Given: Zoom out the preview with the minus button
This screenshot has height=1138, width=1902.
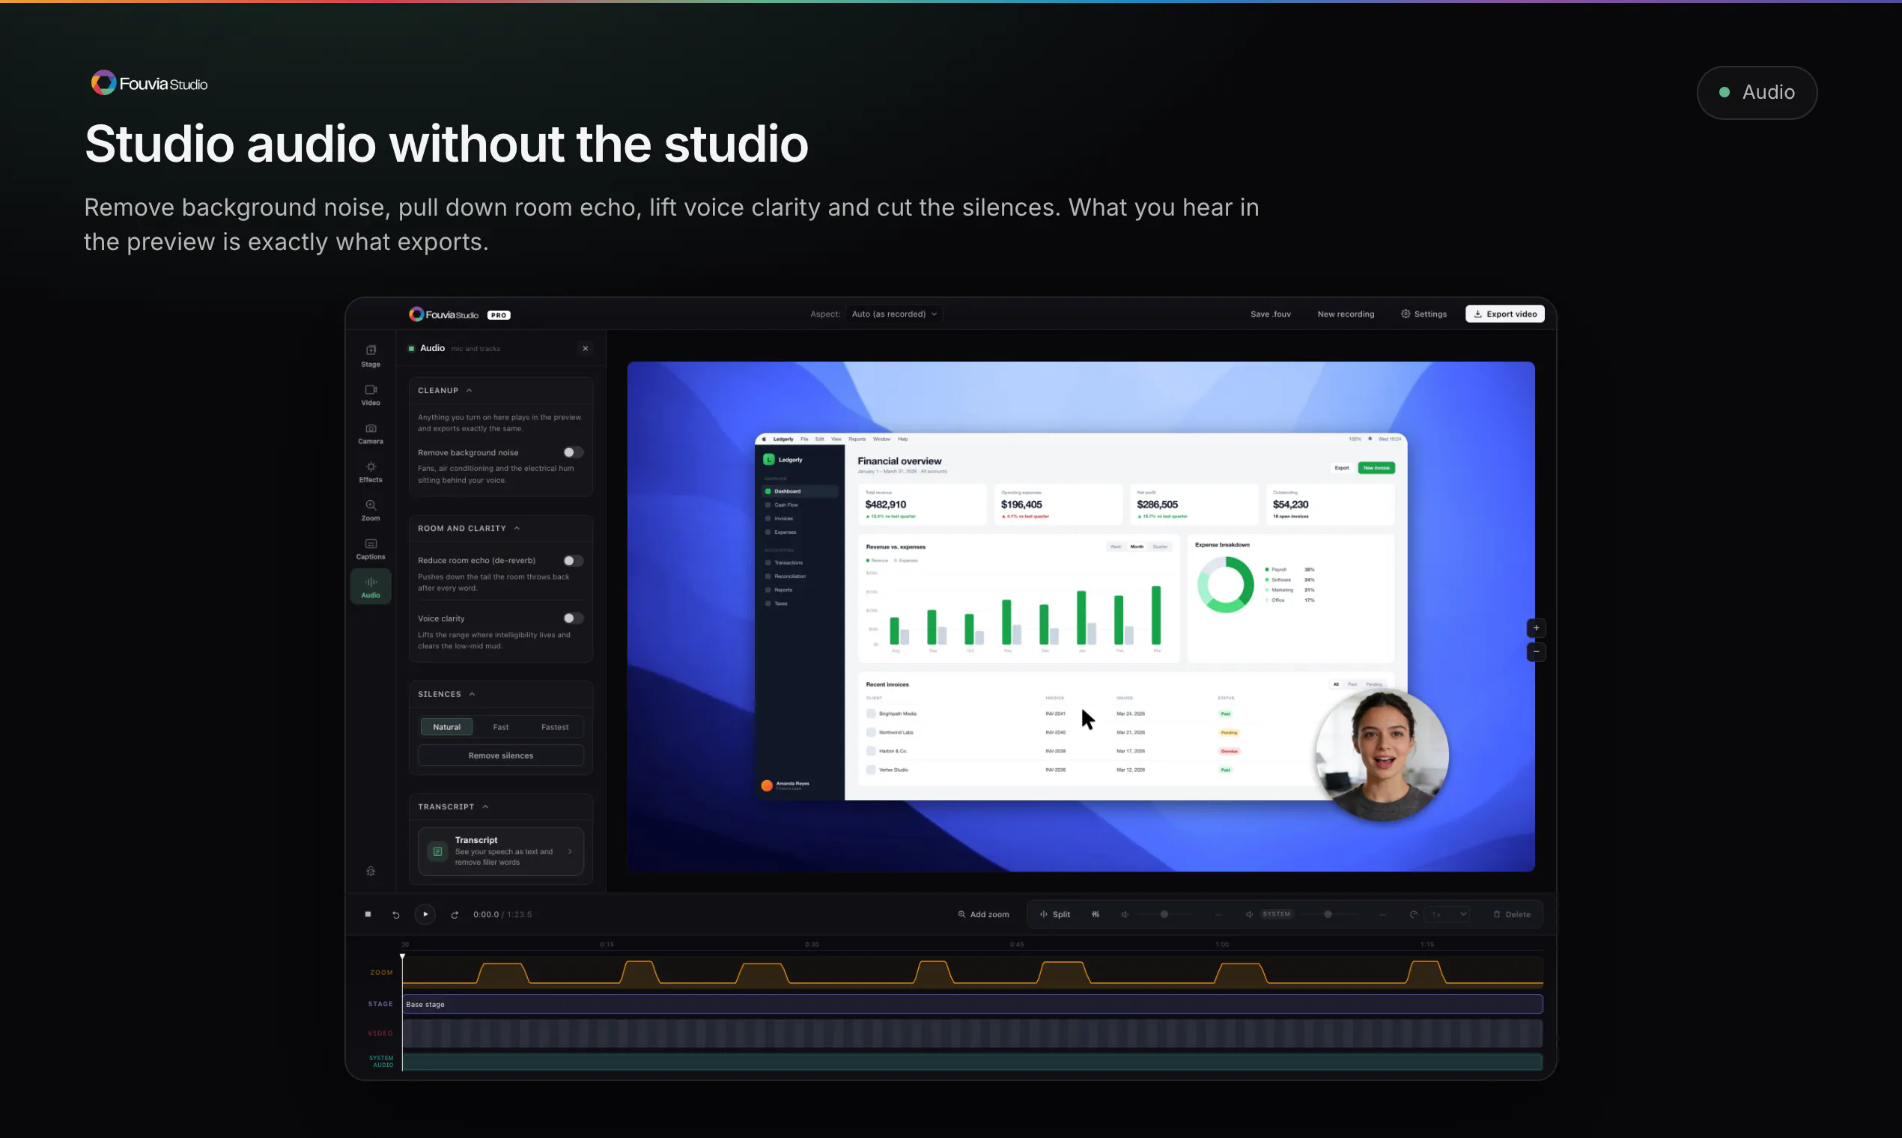Looking at the screenshot, I should (x=1536, y=652).
